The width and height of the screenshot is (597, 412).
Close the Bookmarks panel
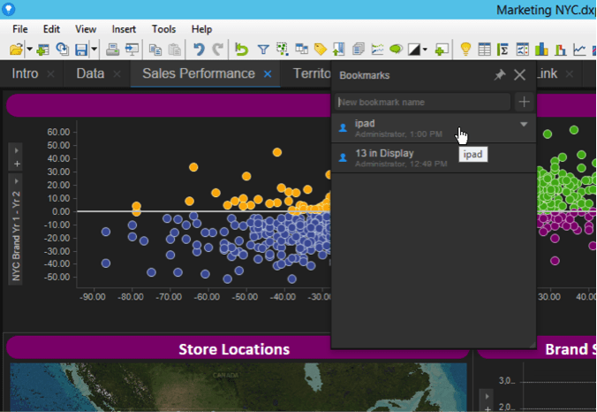(519, 76)
